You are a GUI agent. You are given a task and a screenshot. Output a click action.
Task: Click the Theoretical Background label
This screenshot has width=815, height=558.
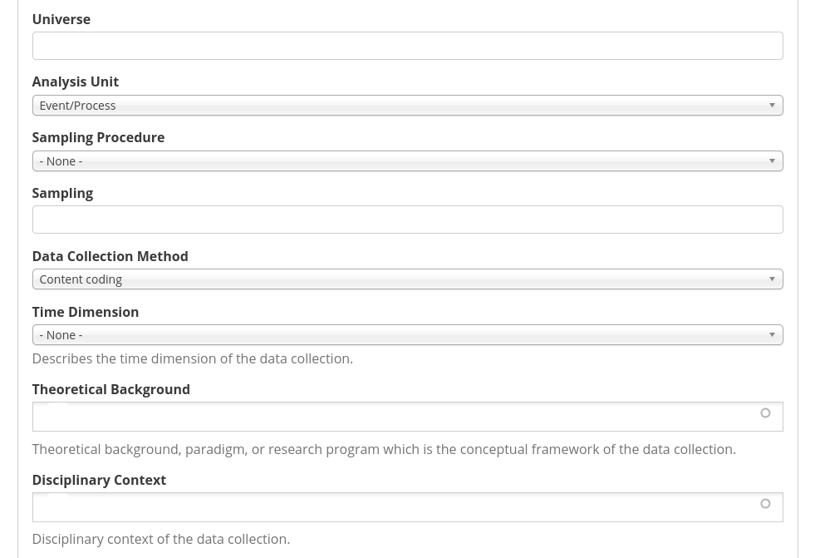111,389
